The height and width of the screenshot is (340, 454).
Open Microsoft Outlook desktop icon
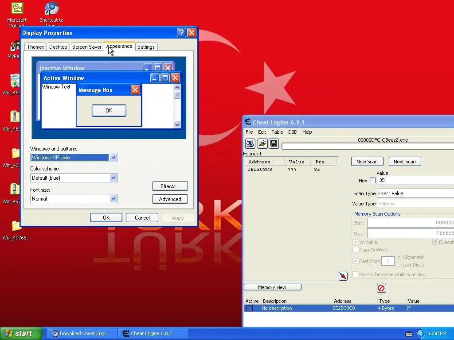coord(17,15)
